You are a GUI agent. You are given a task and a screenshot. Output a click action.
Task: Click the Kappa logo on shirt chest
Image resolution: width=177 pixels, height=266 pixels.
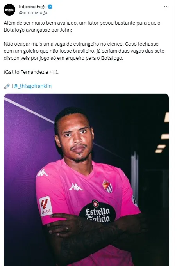coord(75,187)
